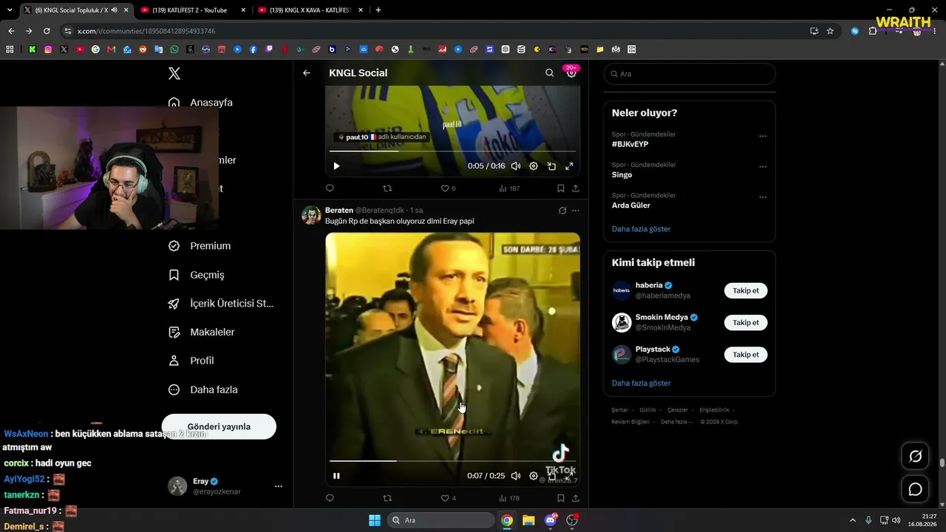Share the post with 187 views
The image size is (946, 532).
pyautogui.click(x=576, y=188)
